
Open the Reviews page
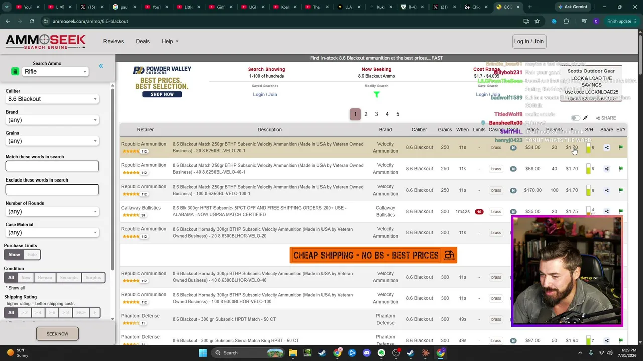pos(114,41)
